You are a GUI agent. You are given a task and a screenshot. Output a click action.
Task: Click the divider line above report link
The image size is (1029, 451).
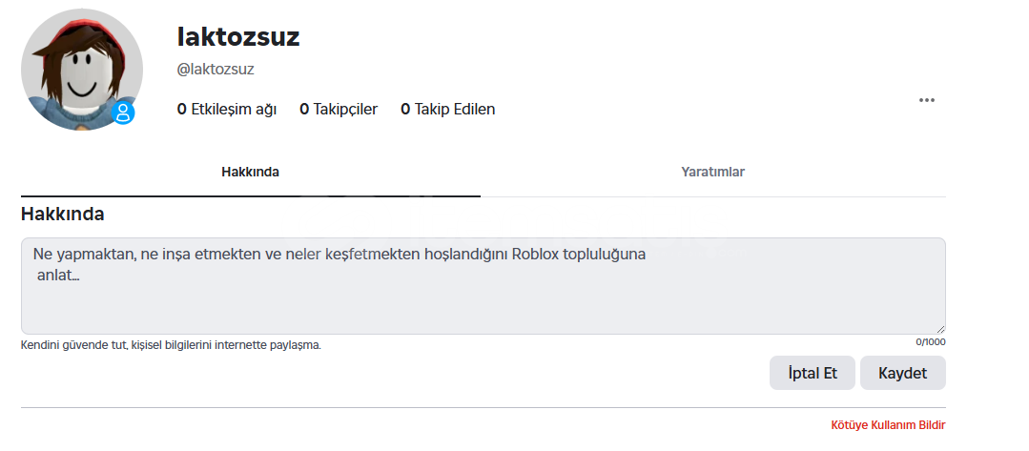pos(483,407)
